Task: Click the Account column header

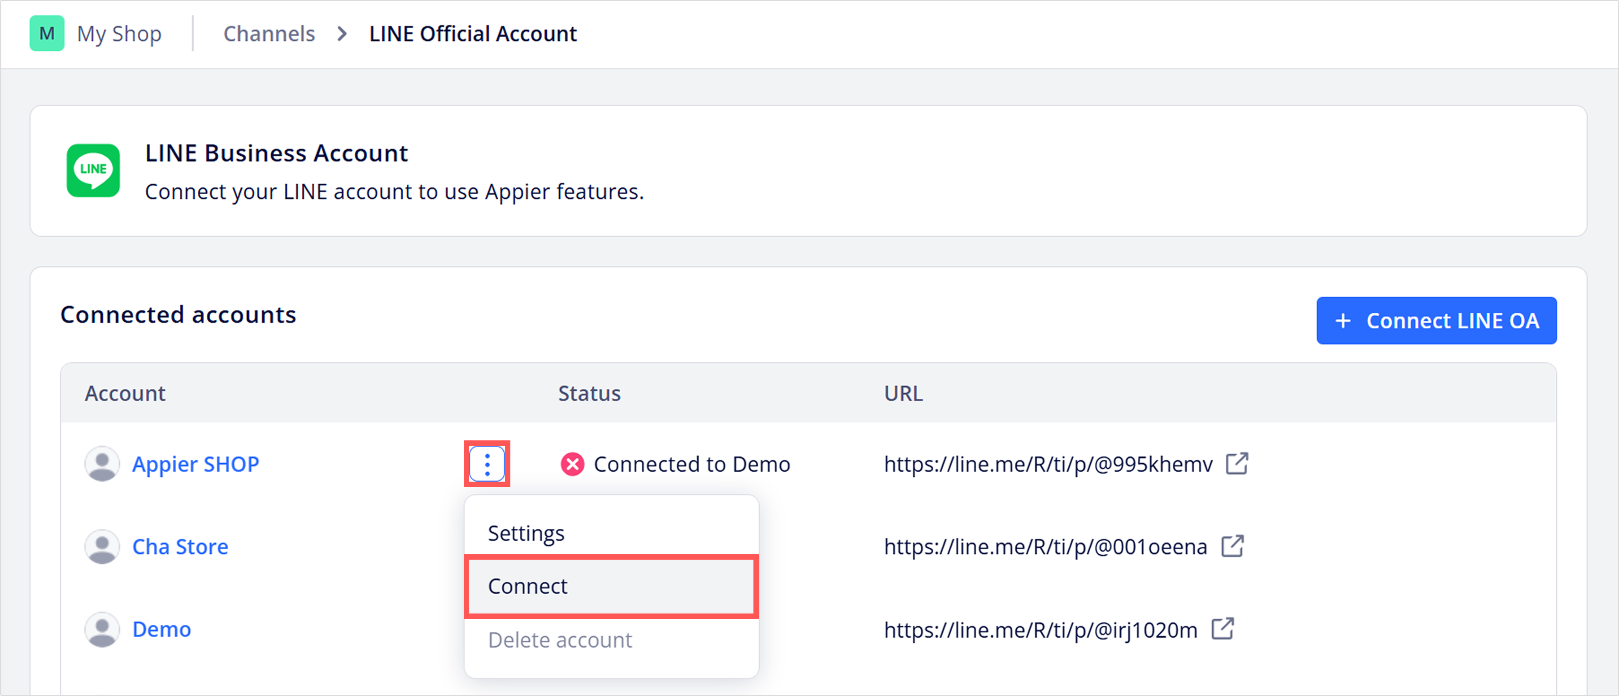Action: [125, 393]
